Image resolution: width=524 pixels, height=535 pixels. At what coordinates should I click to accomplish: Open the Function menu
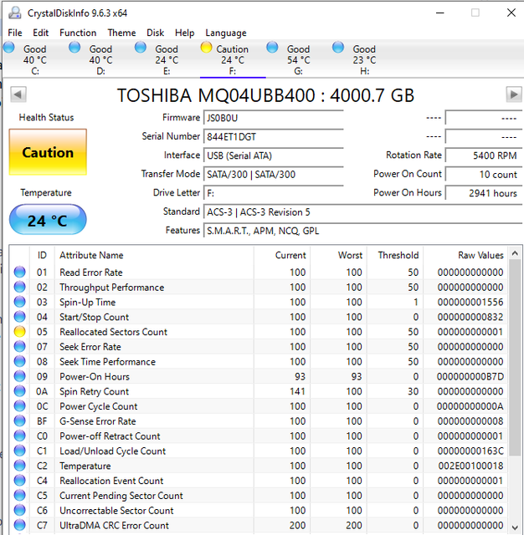(78, 33)
